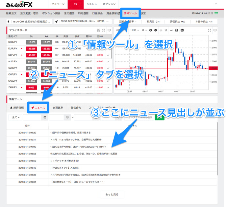Open the 全て news category dropdown

click(15, 117)
